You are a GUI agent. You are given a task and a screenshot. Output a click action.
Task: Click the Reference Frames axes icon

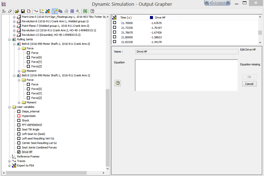click(x=14, y=156)
